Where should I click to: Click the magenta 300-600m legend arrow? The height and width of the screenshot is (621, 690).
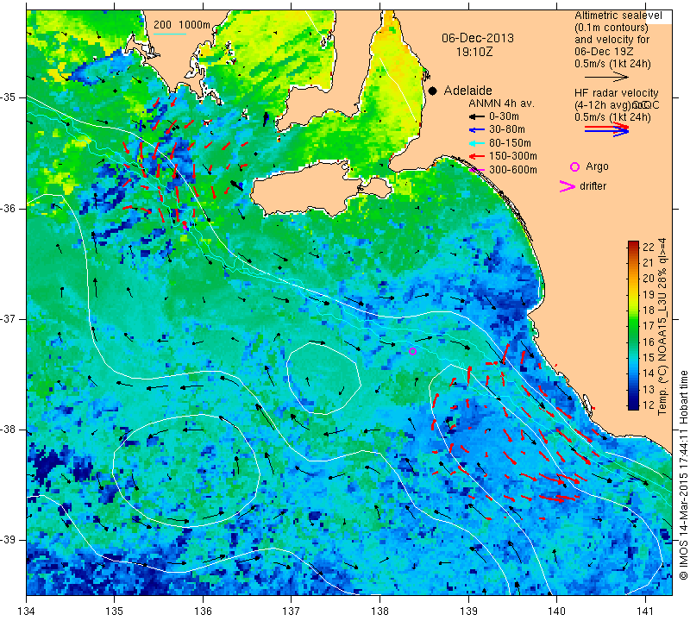coord(477,170)
